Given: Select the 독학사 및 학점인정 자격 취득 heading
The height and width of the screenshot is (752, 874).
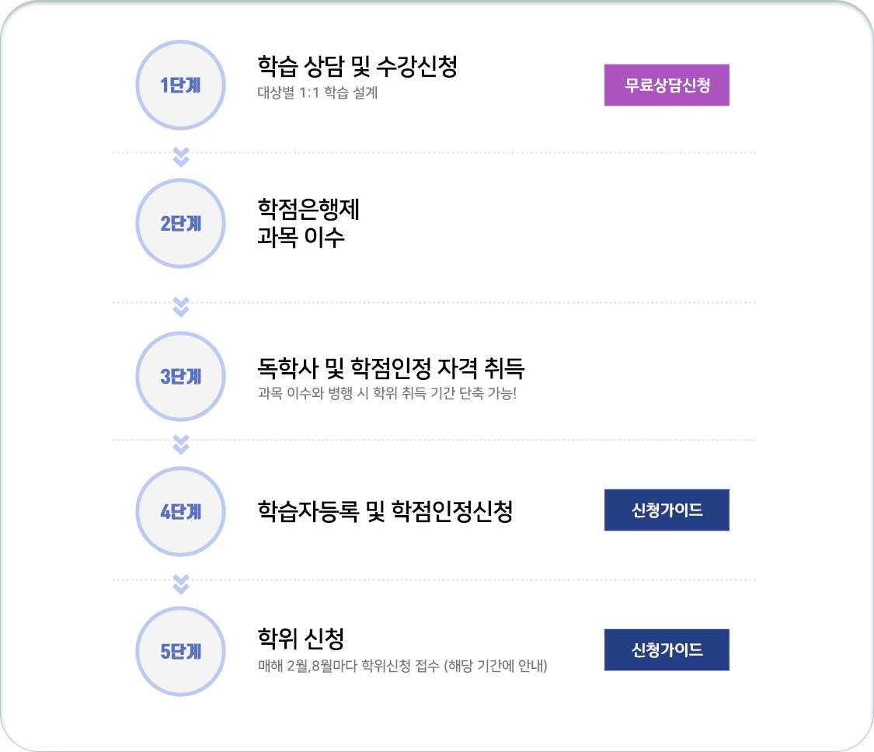Looking at the screenshot, I should [x=391, y=368].
